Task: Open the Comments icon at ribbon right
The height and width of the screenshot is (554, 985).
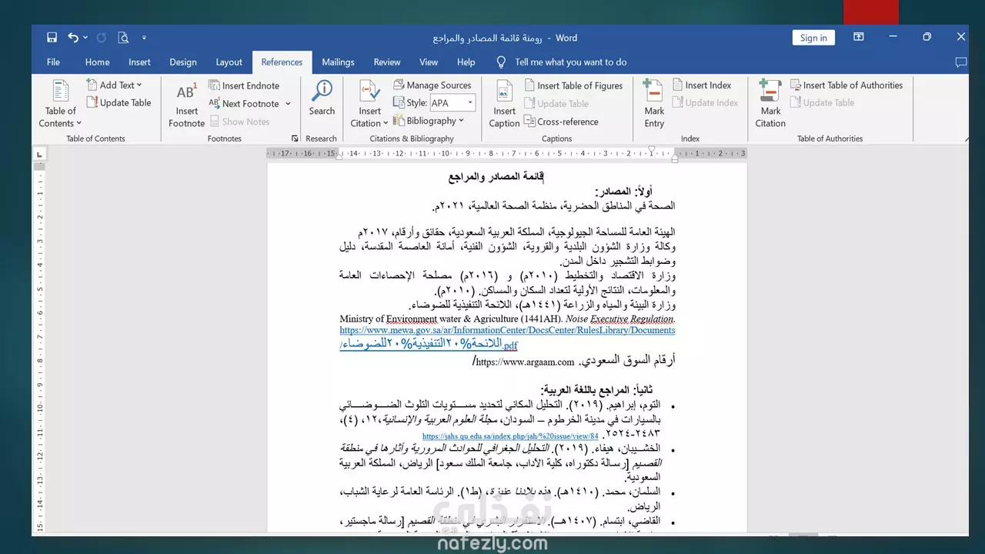Action: [960, 62]
